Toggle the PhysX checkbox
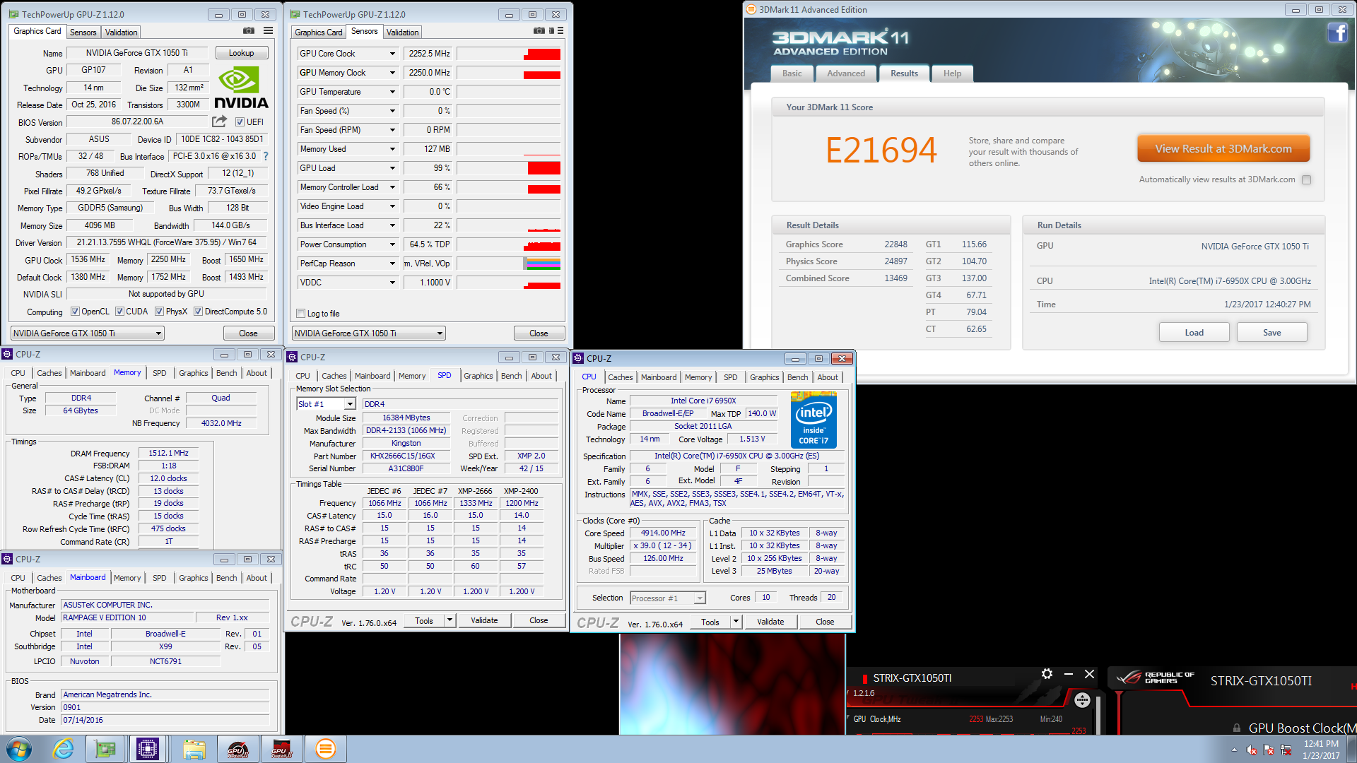 [159, 312]
